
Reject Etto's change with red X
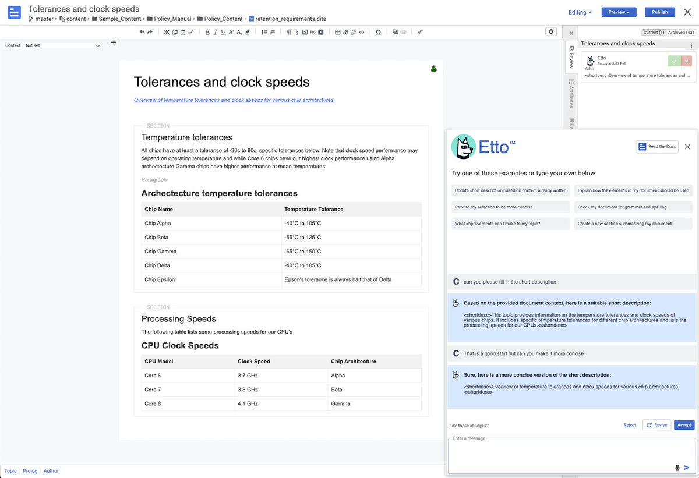click(687, 61)
